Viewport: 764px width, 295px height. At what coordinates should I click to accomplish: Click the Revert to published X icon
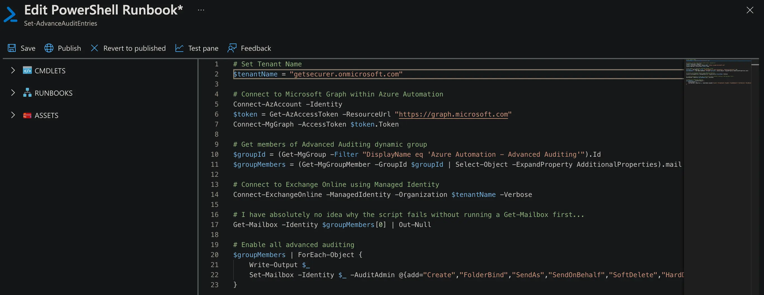94,48
